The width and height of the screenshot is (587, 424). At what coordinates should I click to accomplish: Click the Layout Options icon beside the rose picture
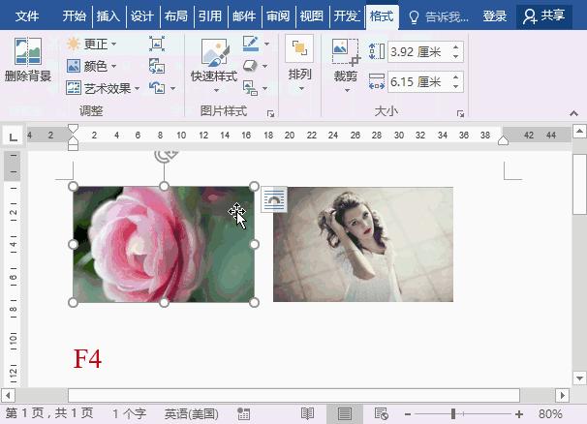coord(274,199)
